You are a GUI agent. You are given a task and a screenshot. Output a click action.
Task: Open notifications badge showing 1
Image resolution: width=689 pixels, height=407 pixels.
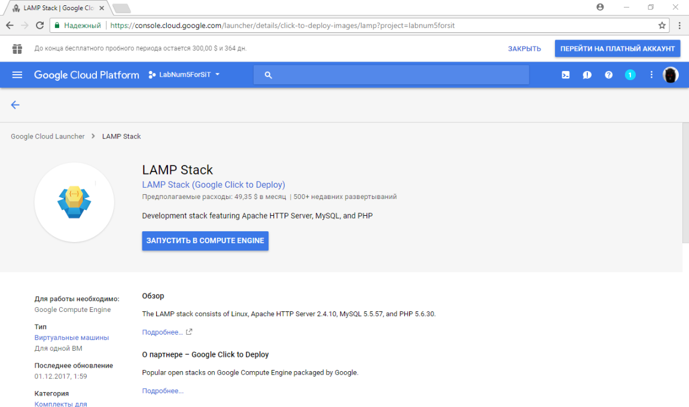630,75
